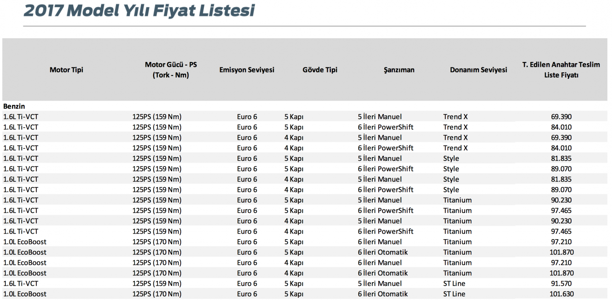The height and width of the screenshot is (300, 612).
Task: Click the 'Donanım Seviyesi' column header
Action: pos(478,70)
